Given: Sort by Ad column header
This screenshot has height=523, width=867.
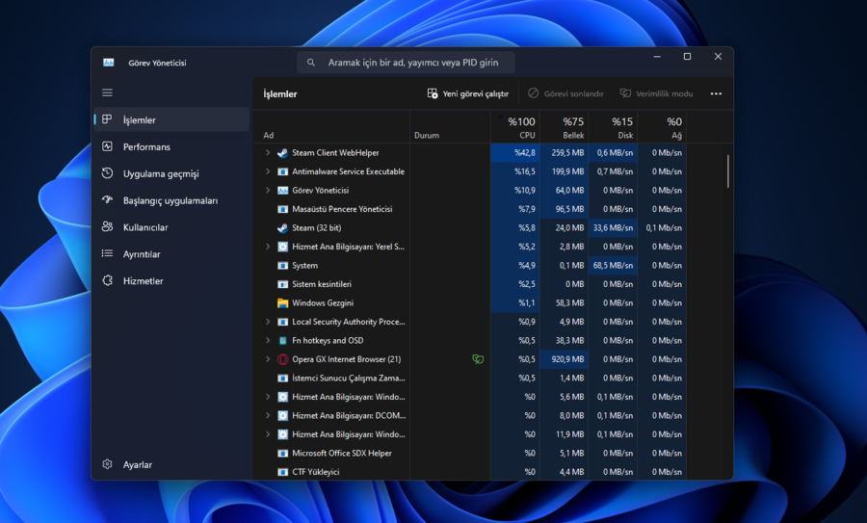Looking at the screenshot, I should [331, 127].
